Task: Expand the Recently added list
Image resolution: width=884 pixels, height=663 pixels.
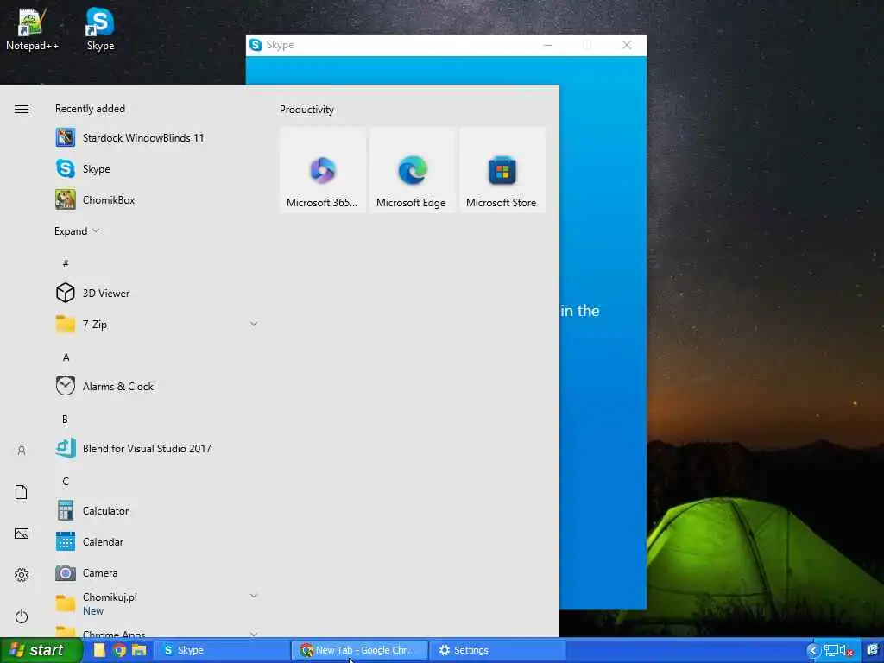Action: click(x=77, y=231)
